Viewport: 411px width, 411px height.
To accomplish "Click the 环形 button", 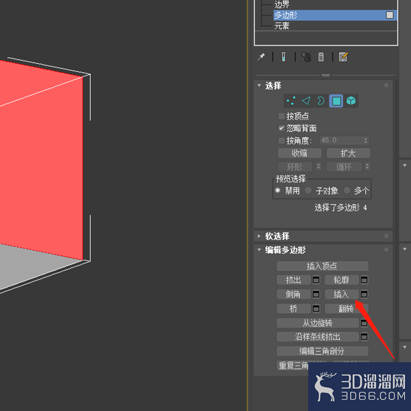I will 295,166.
